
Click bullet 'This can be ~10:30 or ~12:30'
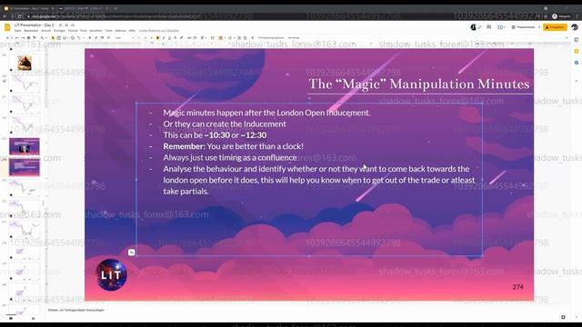pyautogui.click(x=215, y=135)
